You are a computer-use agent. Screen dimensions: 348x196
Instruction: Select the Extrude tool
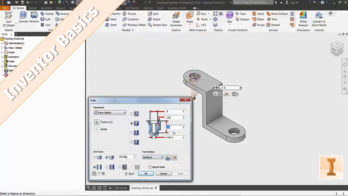(23, 17)
